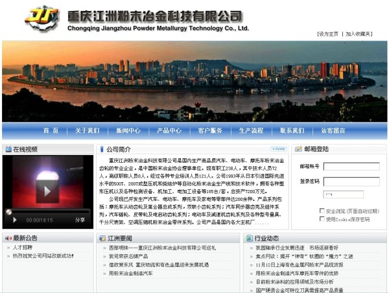The height and width of the screenshot is (293, 389).
Task: Click the blue icon beside 公司简介
Action: [x=101, y=149]
